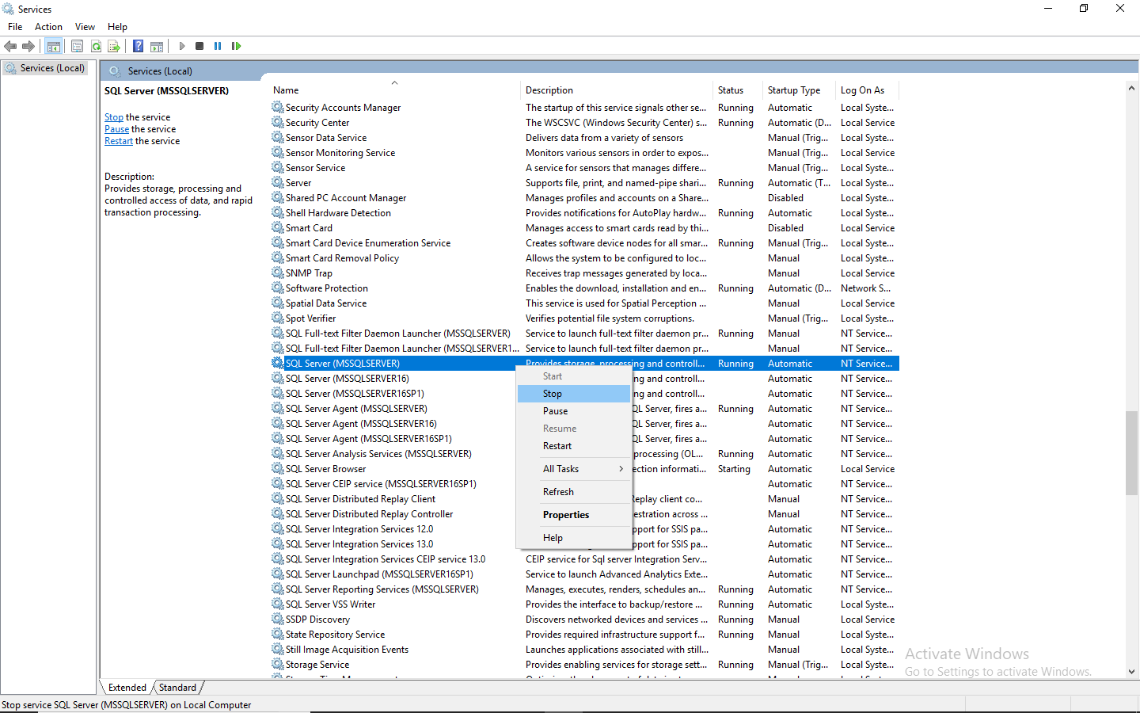
Task: Open Properties via toolbar icon
Action: click(x=77, y=46)
